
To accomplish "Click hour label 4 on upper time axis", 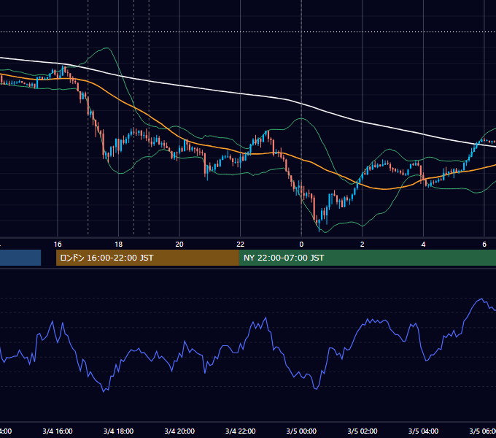I will (423, 245).
